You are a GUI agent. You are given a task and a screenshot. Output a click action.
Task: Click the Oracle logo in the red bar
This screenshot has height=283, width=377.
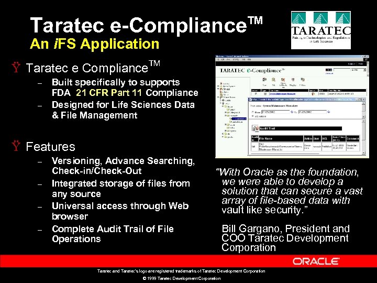click(x=316, y=262)
